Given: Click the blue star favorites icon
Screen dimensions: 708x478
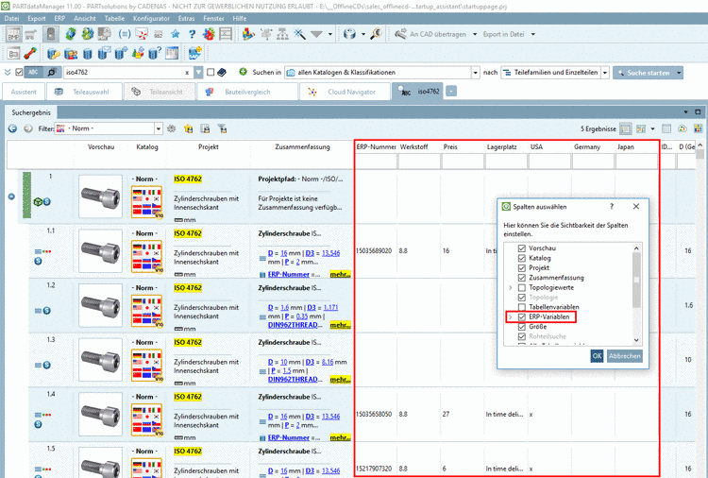Looking at the screenshot, I should pyautogui.click(x=176, y=34).
